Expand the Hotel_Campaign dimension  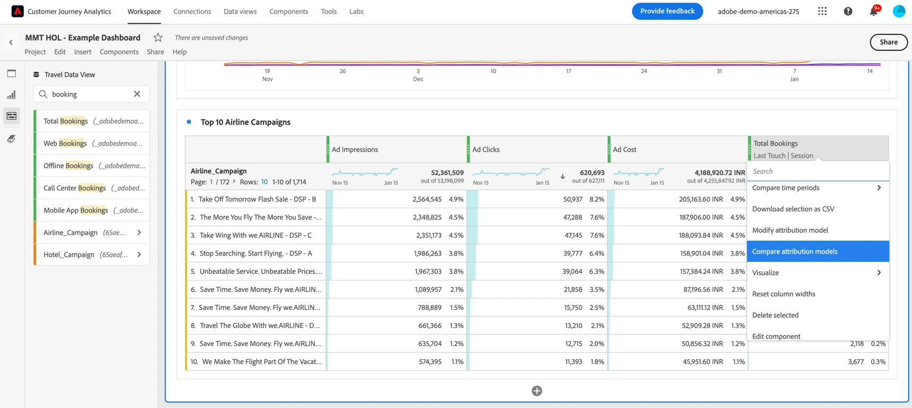point(139,255)
